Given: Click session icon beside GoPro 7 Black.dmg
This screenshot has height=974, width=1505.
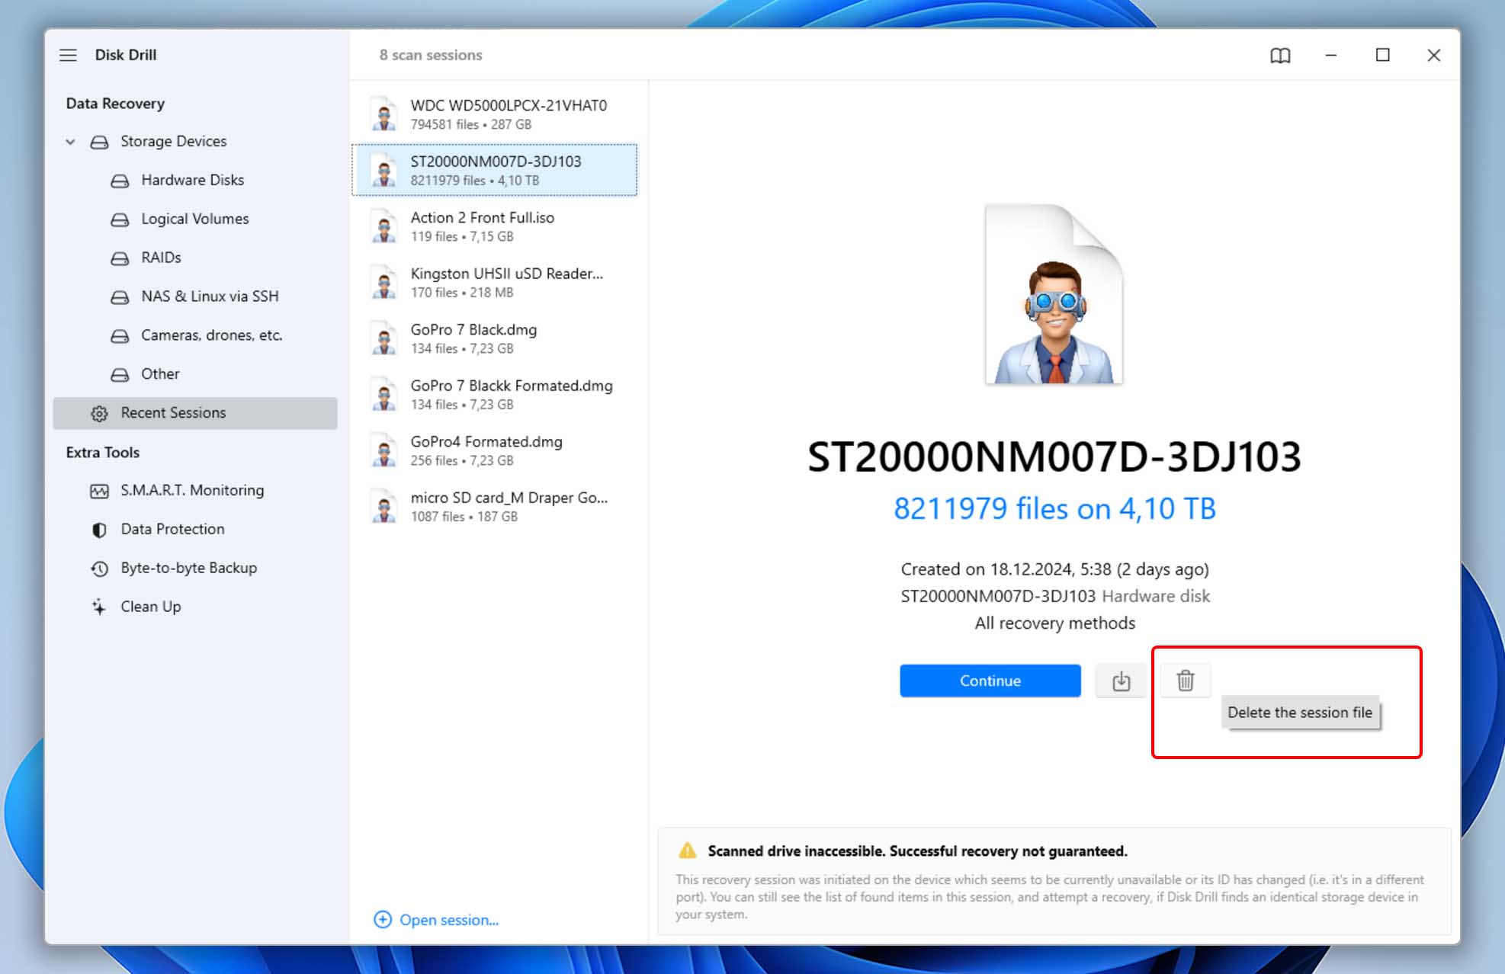Looking at the screenshot, I should pyautogui.click(x=383, y=338).
